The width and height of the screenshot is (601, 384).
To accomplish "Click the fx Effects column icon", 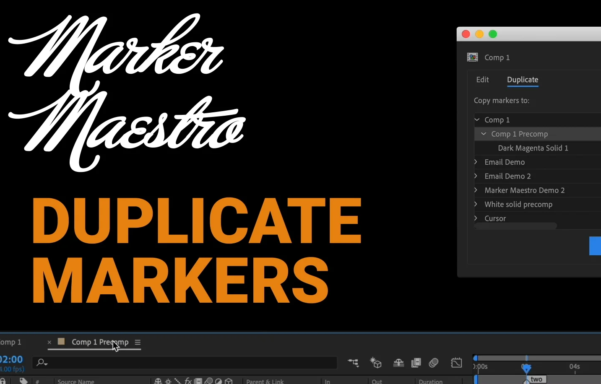I will [x=188, y=381].
